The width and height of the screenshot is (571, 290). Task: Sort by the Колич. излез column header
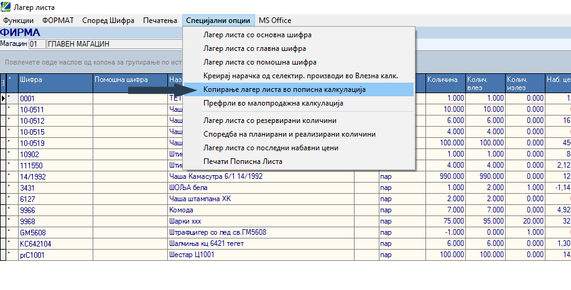coord(526,83)
